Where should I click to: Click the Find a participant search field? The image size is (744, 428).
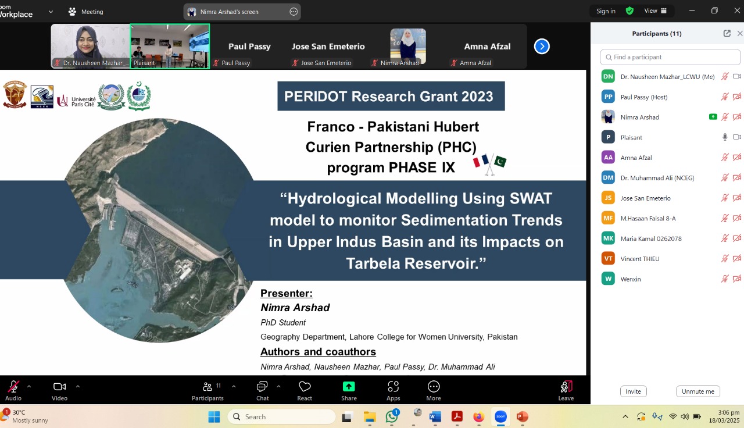(670, 57)
